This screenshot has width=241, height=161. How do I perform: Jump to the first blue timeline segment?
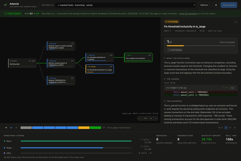pos(38,127)
